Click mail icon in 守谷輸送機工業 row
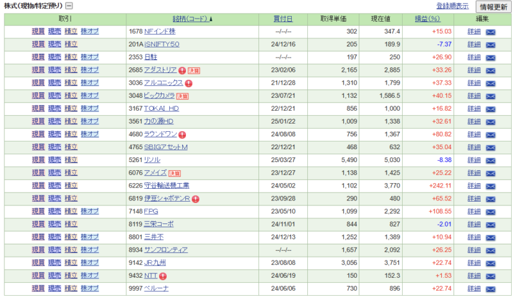Viewport: 513px width, 297px height. [491, 186]
